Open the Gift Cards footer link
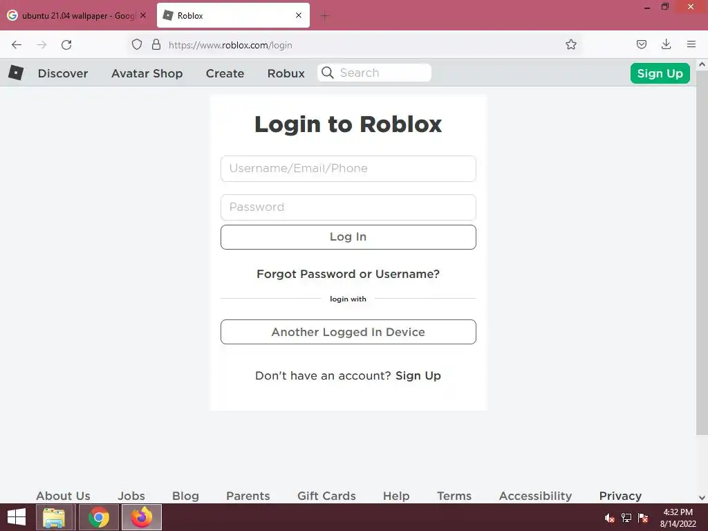Image resolution: width=708 pixels, height=531 pixels. (326, 496)
